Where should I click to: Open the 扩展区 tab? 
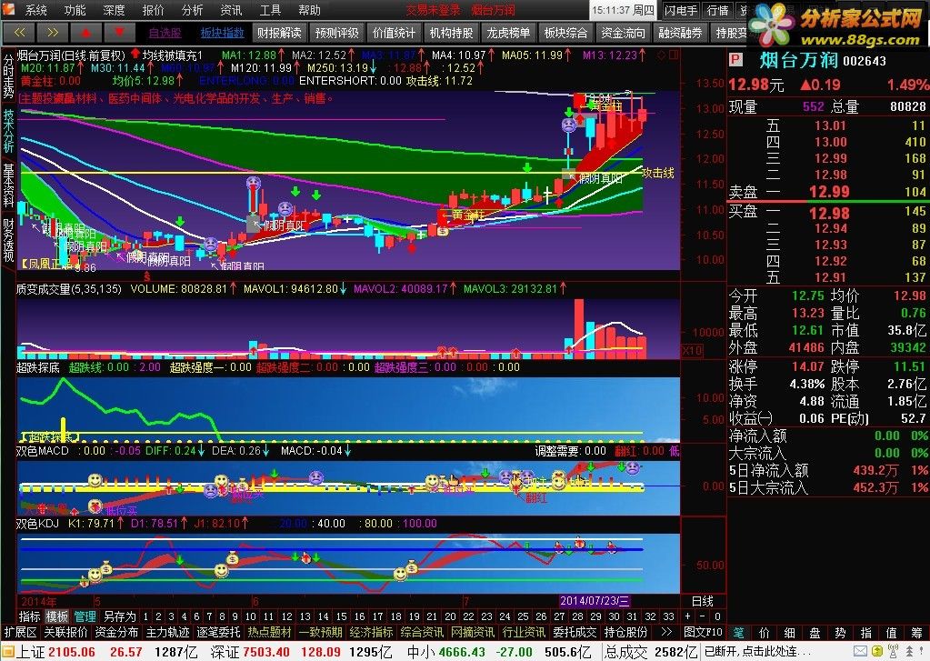(21, 633)
